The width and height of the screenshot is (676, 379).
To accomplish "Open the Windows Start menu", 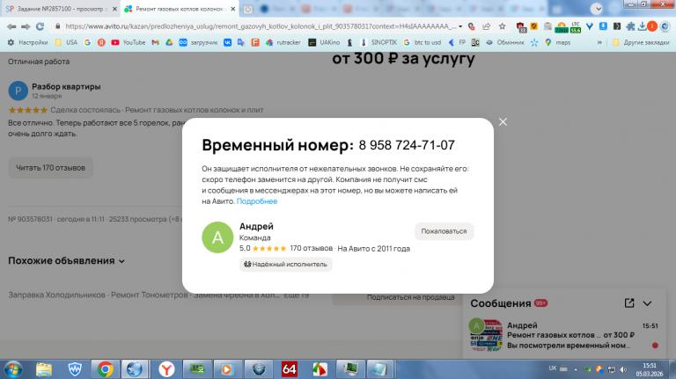I will coord(13,369).
